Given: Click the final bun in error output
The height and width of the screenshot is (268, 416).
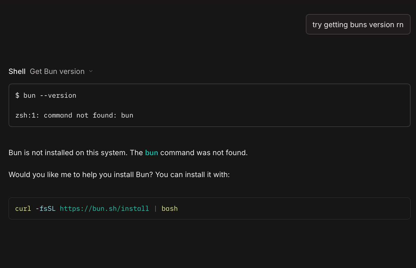Looking at the screenshot, I should (x=127, y=115).
